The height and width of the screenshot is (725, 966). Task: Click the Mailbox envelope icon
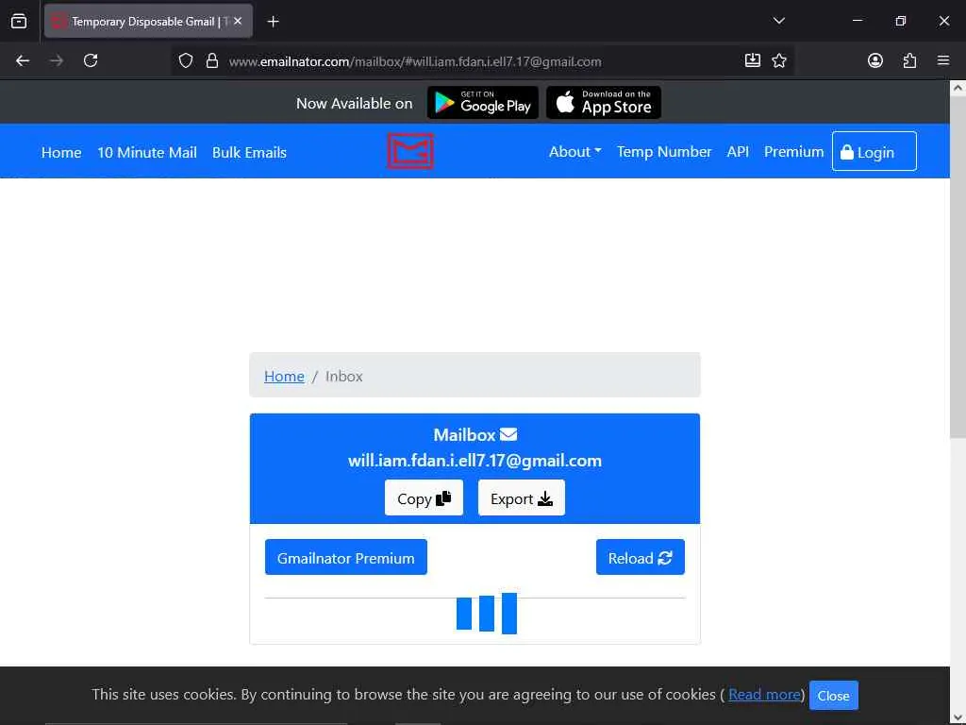click(508, 434)
